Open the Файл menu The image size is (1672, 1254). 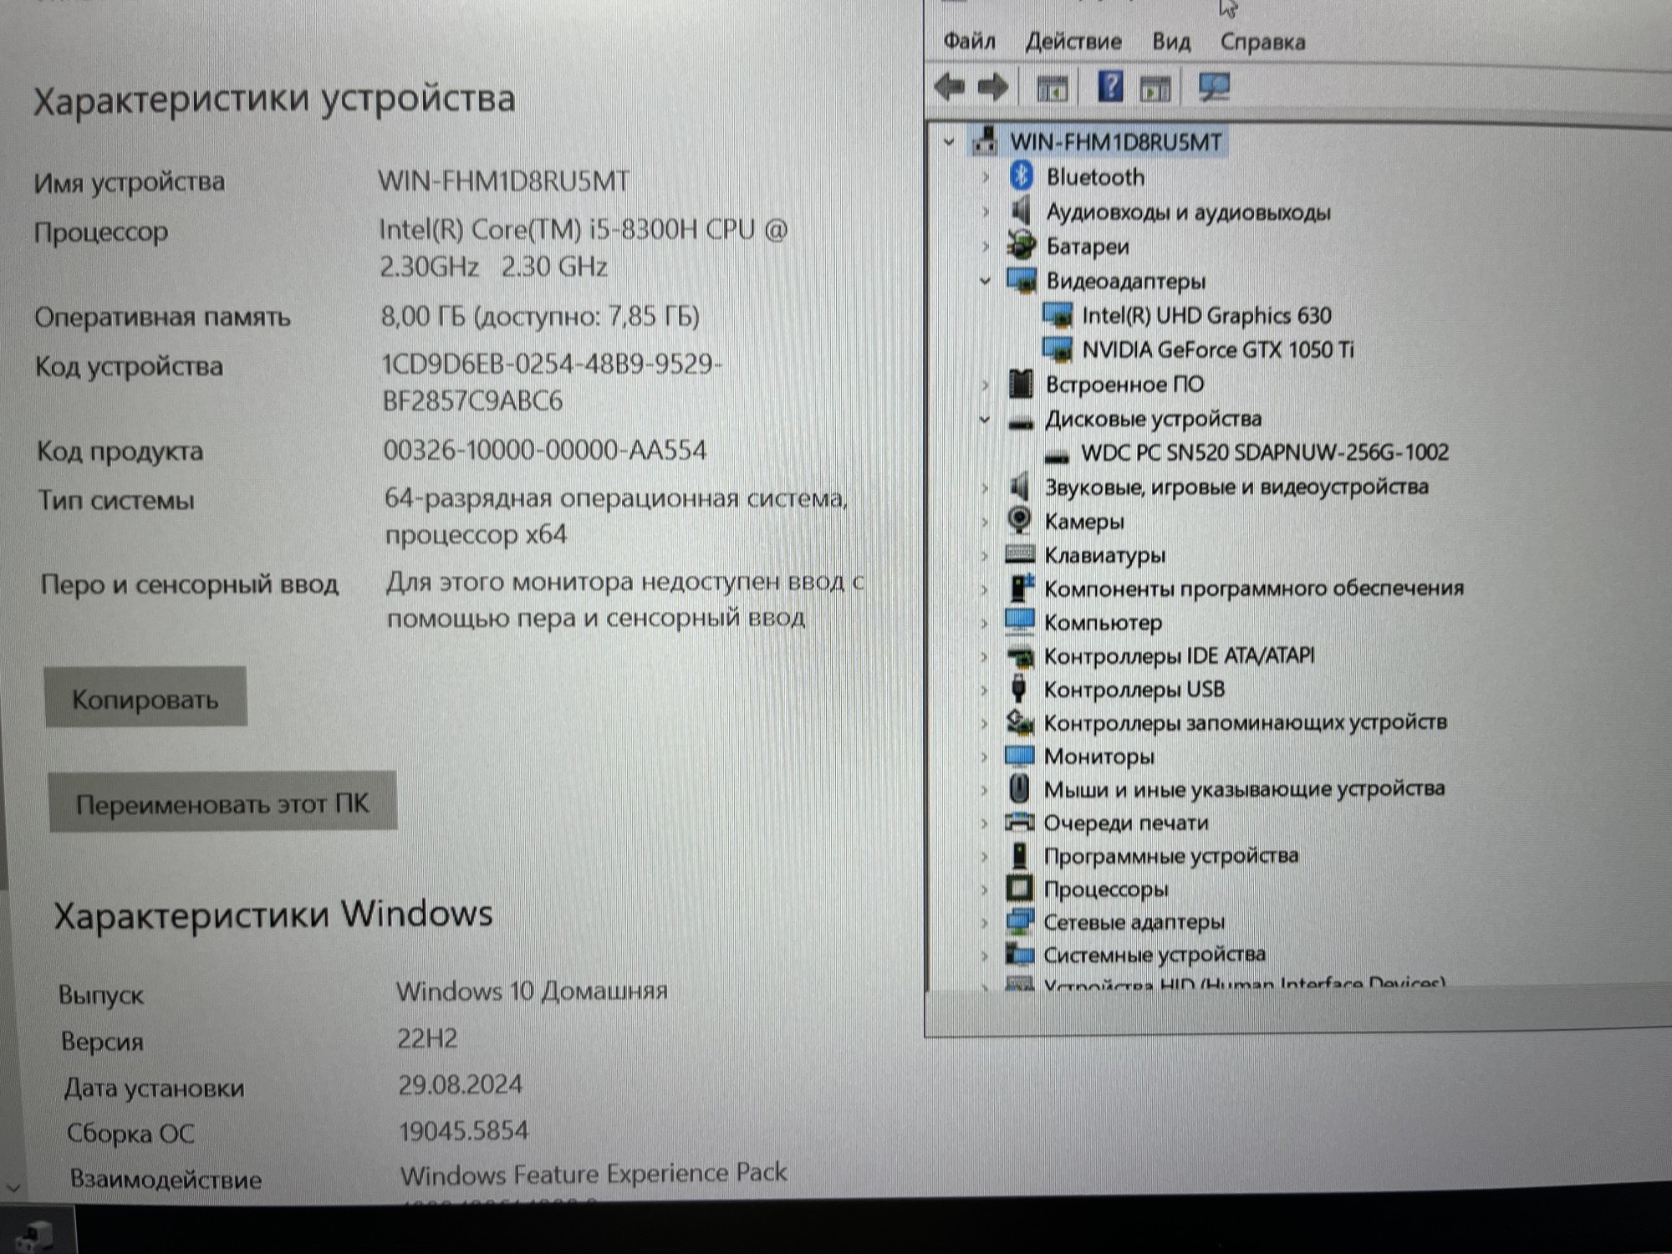[x=969, y=41]
